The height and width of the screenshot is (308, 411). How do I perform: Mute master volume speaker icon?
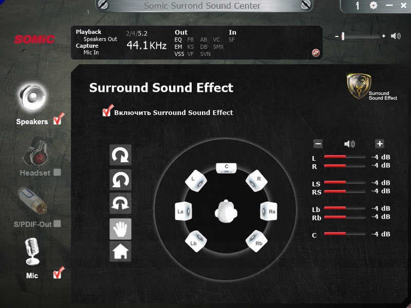[396, 36]
